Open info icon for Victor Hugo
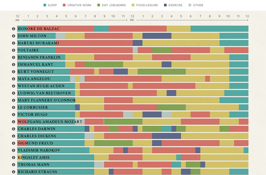This screenshot has height=175, width=266. click(x=14, y=115)
